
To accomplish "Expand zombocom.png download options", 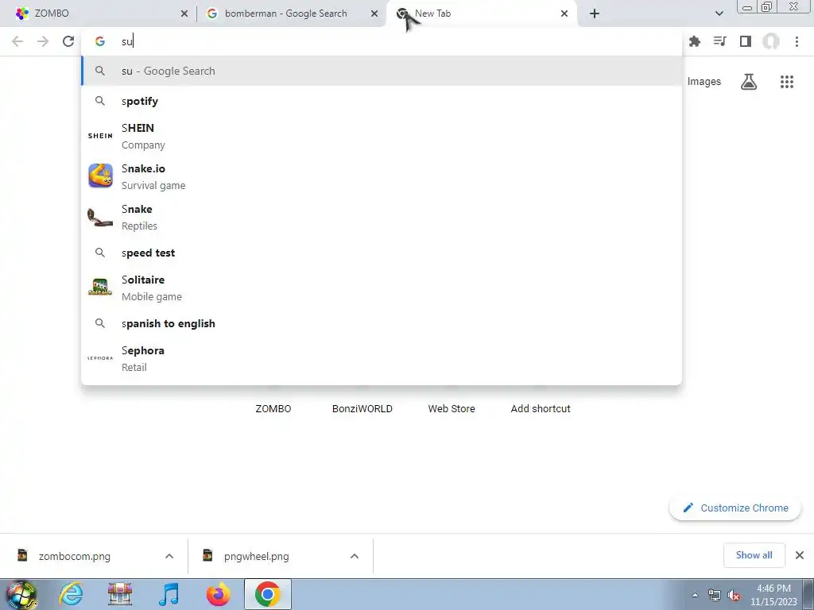I will click(x=169, y=556).
